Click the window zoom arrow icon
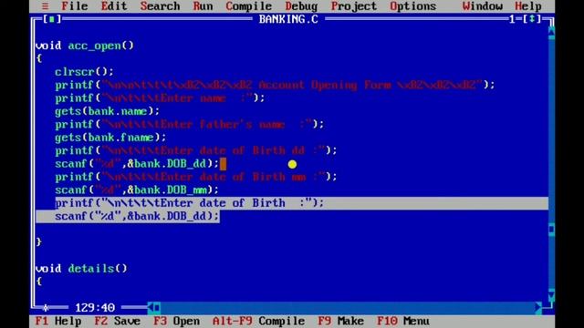 pos(531,19)
